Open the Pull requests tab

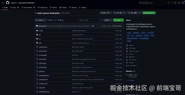[x=29, y=8]
